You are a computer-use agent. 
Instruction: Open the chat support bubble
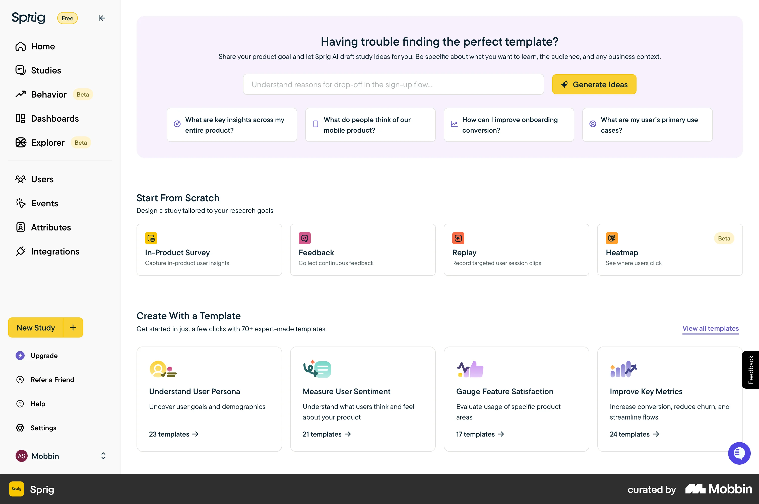[739, 453]
